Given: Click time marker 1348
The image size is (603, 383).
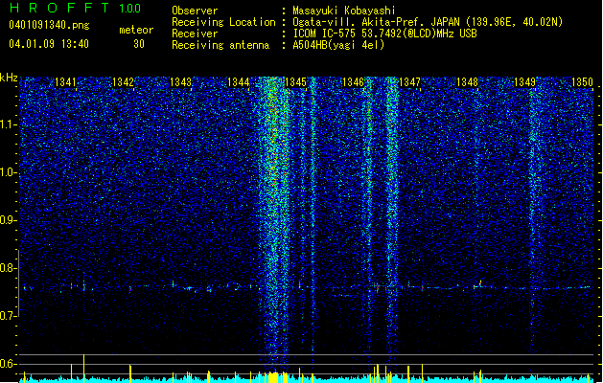Looking at the screenshot, I should [x=467, y=82].
